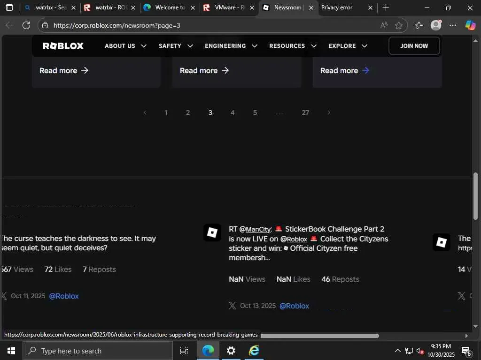Click the address bar URL field
Screen dimensions: 481x360
(215, 25)
